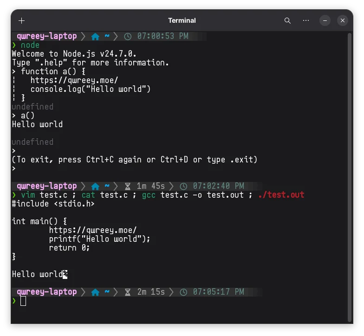The image size is (364, 336).
Task: Click hourglass icon beside 2m 15s
Action: (128, 292)
